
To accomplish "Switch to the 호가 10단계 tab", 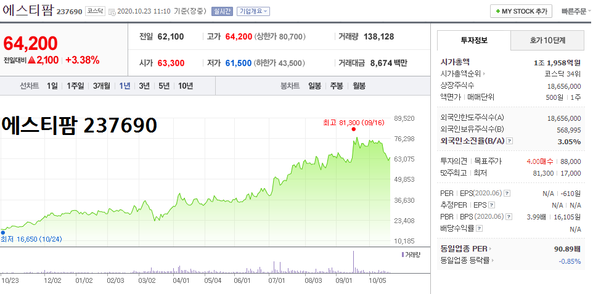I will (x=547, y=40).
